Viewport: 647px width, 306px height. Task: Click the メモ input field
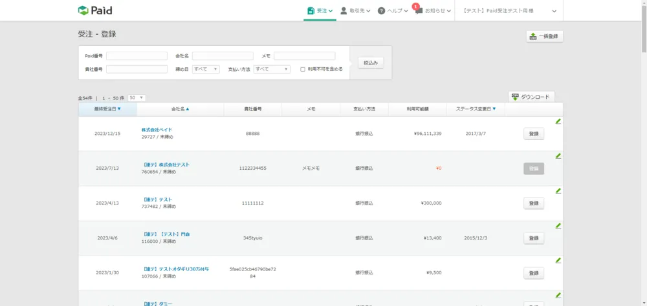[x=305, y=56]
